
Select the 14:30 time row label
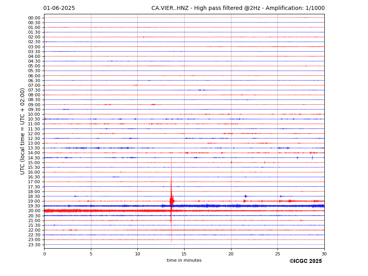[x=34, y=158]
